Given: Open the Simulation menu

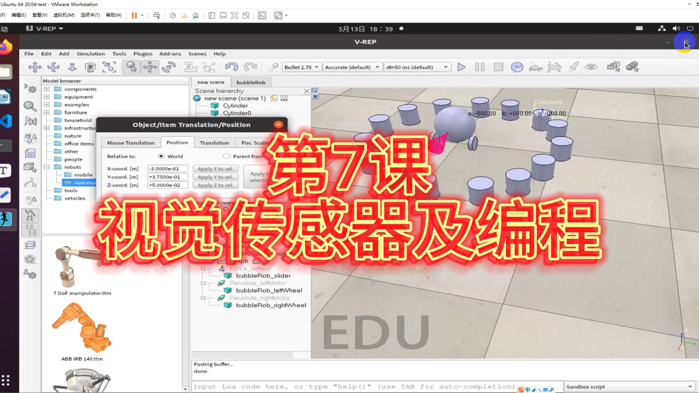Looking at the screenshot, I should coord(91,54).
